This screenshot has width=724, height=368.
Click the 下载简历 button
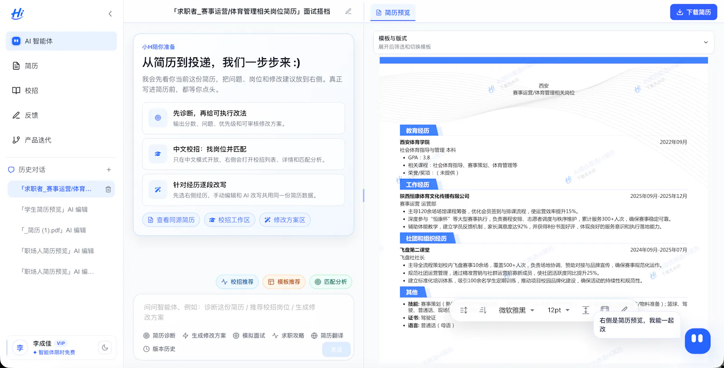[694, 12]
